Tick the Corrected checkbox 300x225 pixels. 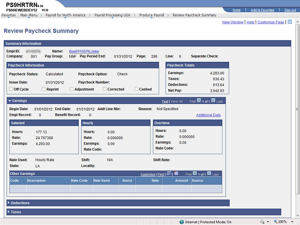tap(105, 89)
